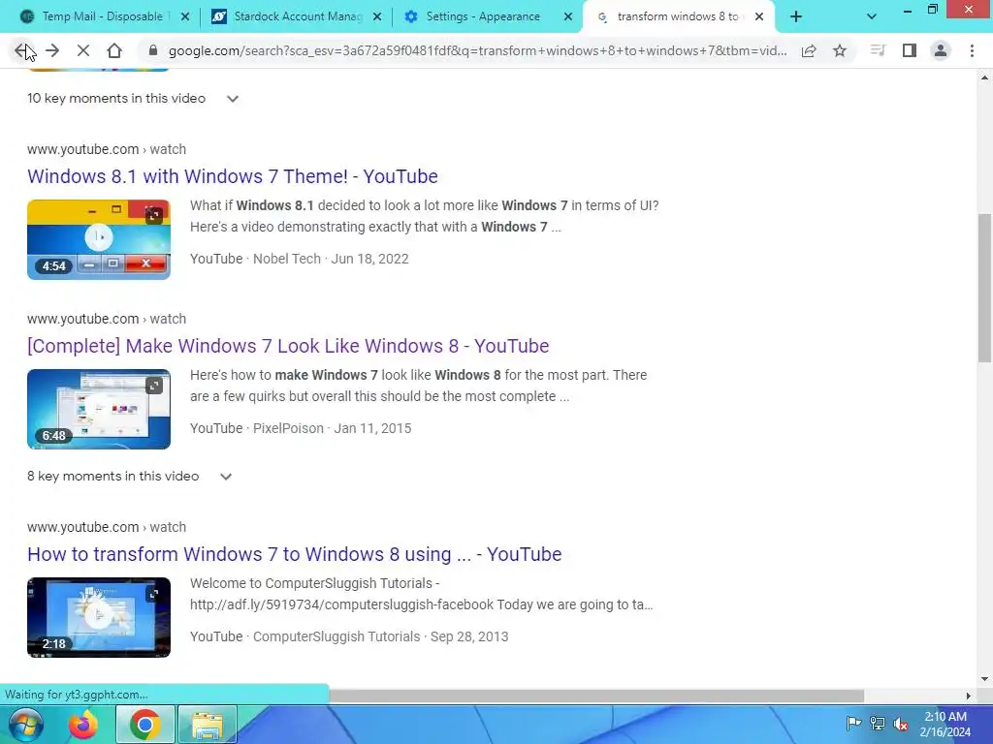Click the www.youtube.com › watch above Windows 8.1 result
The image size is (993, 744).
click(x=107, y=149)
